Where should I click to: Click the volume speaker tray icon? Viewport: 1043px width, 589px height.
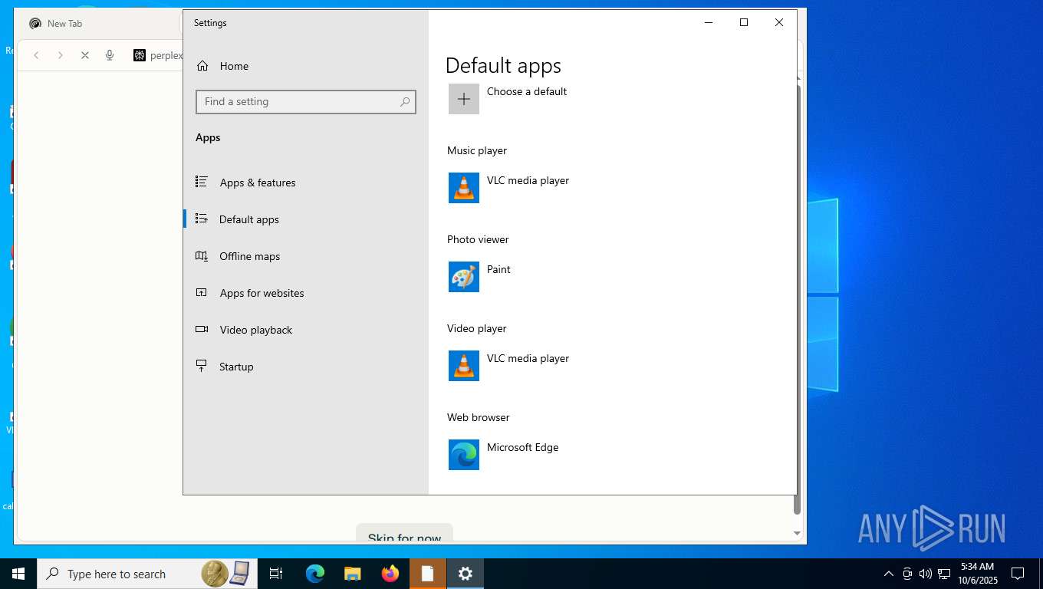[926, 574]
